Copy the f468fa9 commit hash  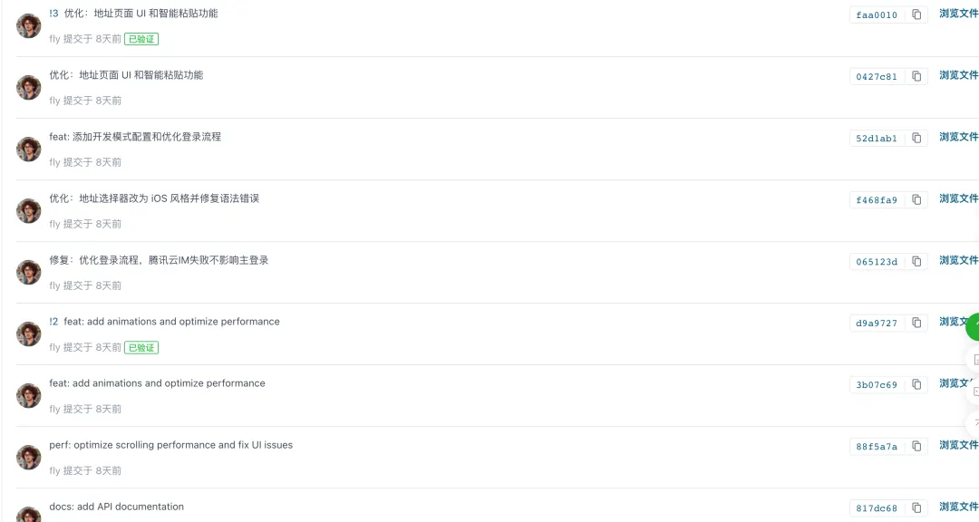point(916,199)
